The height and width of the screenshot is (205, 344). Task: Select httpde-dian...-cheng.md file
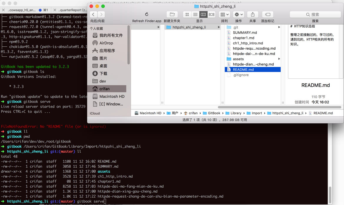[x=253, y=64]
